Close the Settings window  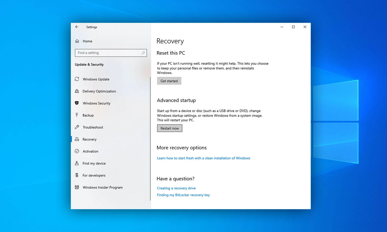[x=305, y=27]
